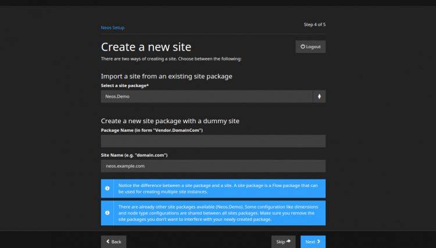Image resolution: width=436 pixels, height=248 pixels.
Task: Click the first blue info icon
Action: coord(107,188)
